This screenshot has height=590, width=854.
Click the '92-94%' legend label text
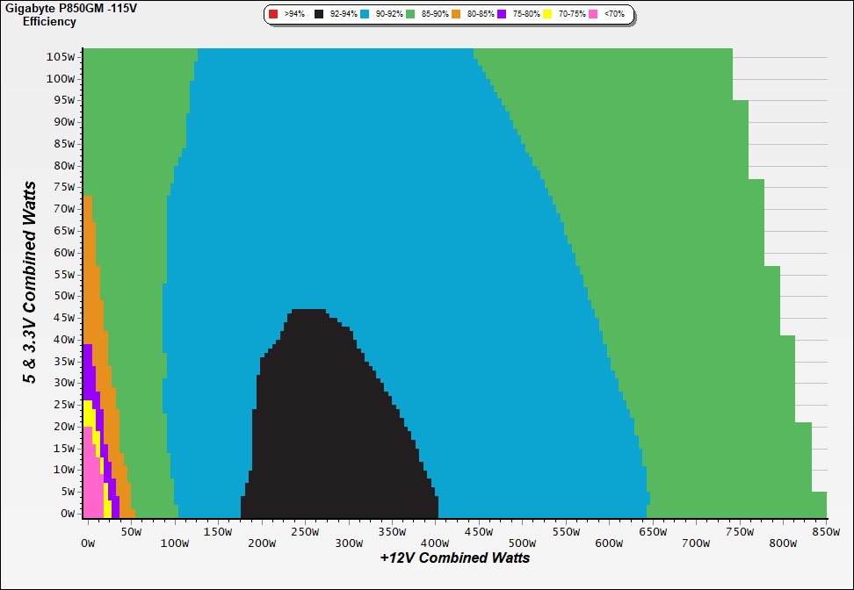(344, 15)
